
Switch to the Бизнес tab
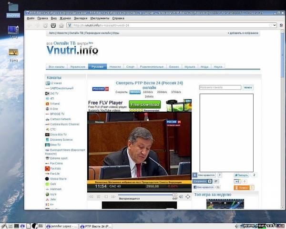(x=174, y=67)
